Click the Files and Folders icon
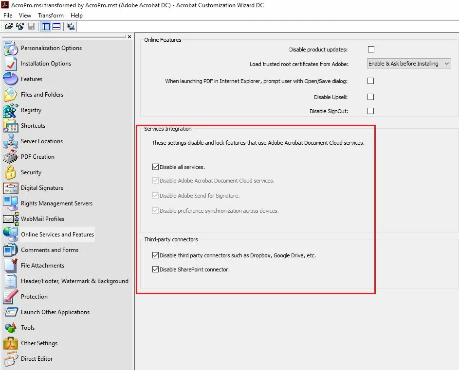 coord(11,94)
